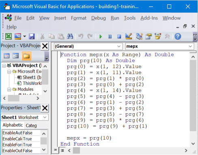198x155 pixels.
Task: Open the View menu
Action: [44, 18]
